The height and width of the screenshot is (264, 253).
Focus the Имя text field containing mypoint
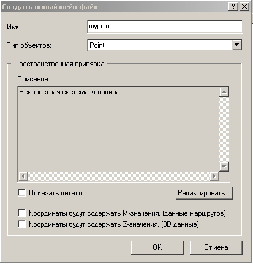(x=165, y=26)
